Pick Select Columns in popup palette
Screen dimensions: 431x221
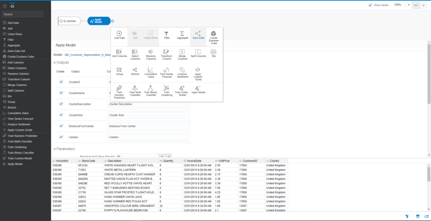[x=135, y=54]
